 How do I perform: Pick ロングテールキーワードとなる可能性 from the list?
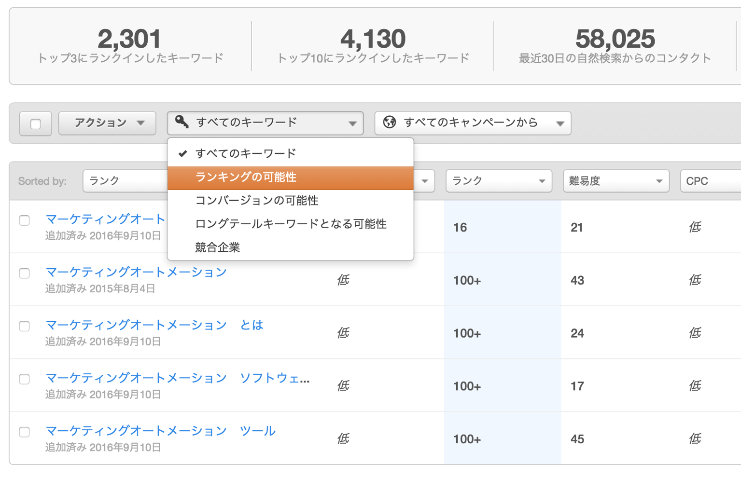pyautogui.click(x=290, y=224)
